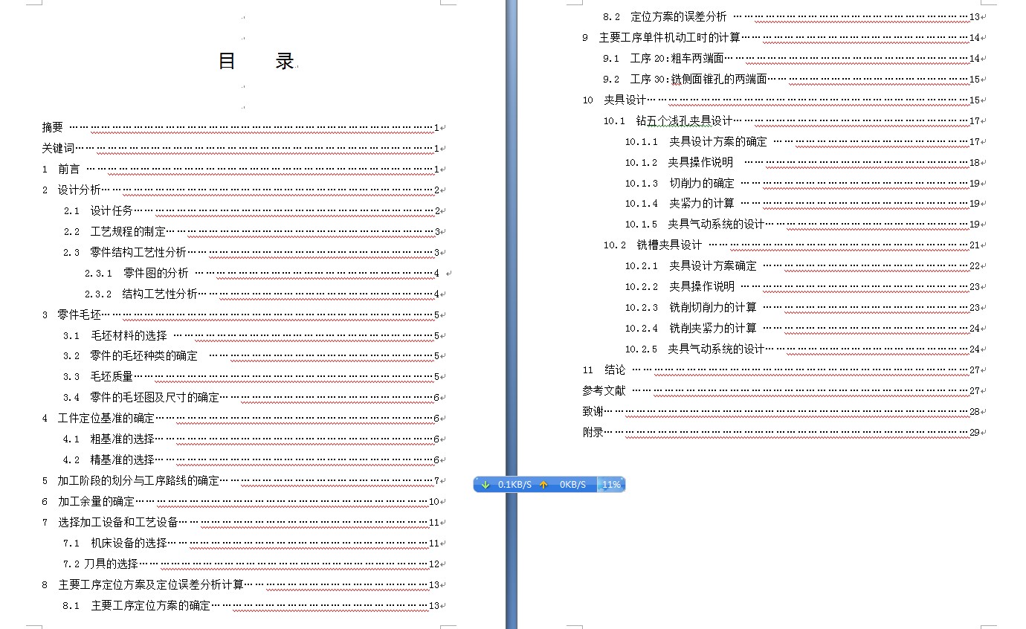The height and width of the screenshot is (629, 1026).
Task: Open entry 8 主要工序定位方案及定位误差分析计算
Action: click(241, 585)
